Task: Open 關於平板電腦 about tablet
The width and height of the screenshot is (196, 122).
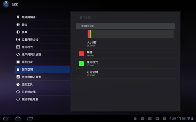Action: click(42, 99)
